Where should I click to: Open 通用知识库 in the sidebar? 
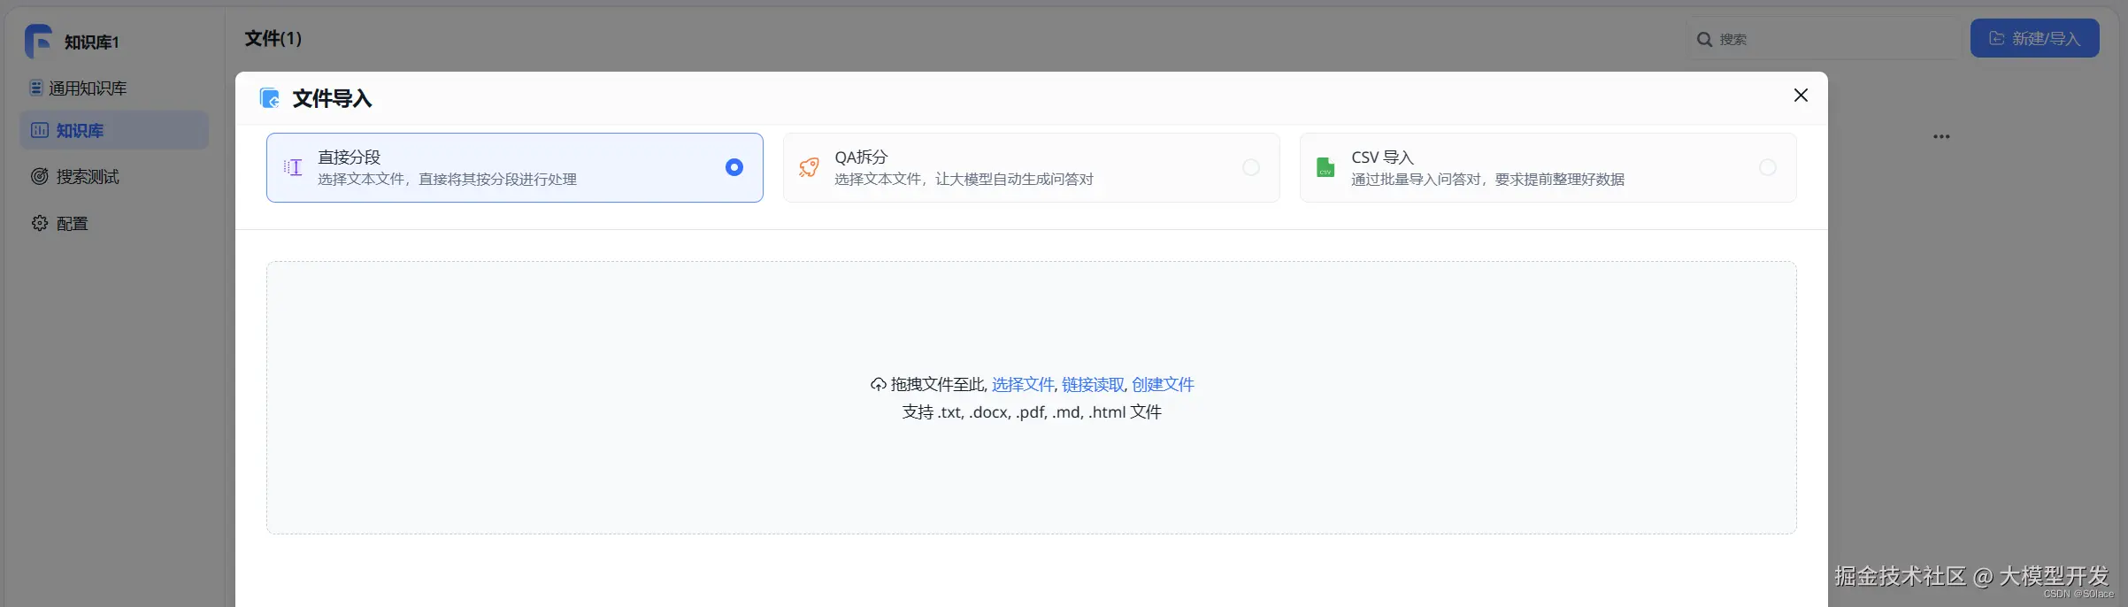pyautogui.click(x=78, y=88)
